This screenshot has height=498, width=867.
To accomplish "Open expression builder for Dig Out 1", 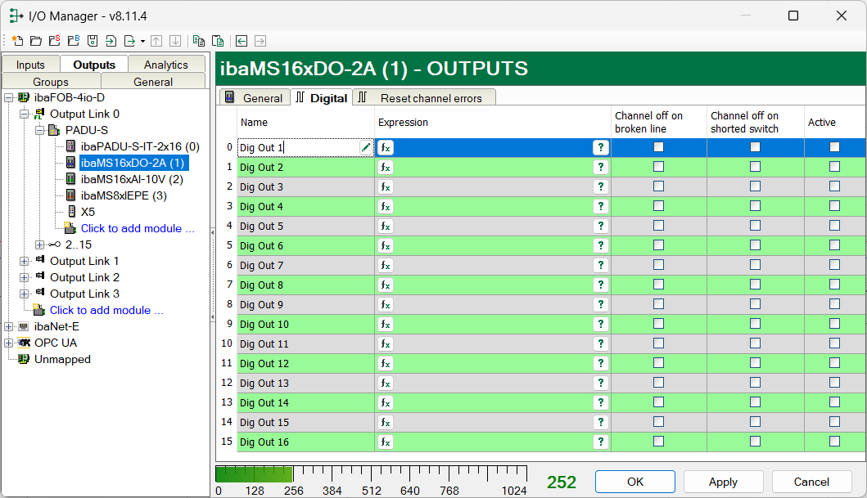I will [x=386, y=147].
